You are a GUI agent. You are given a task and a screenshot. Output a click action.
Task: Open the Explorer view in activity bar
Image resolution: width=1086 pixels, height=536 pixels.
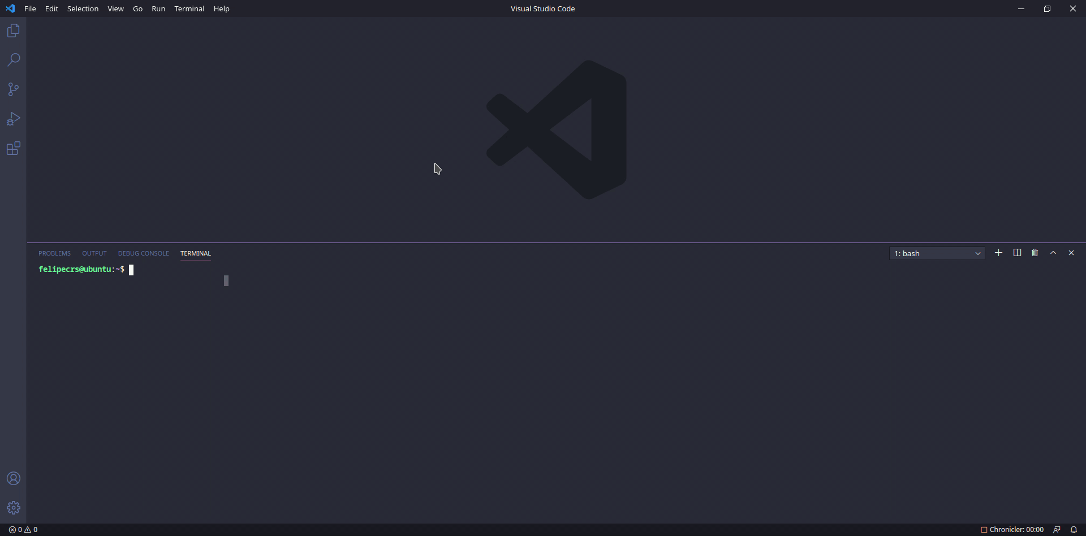14,31
